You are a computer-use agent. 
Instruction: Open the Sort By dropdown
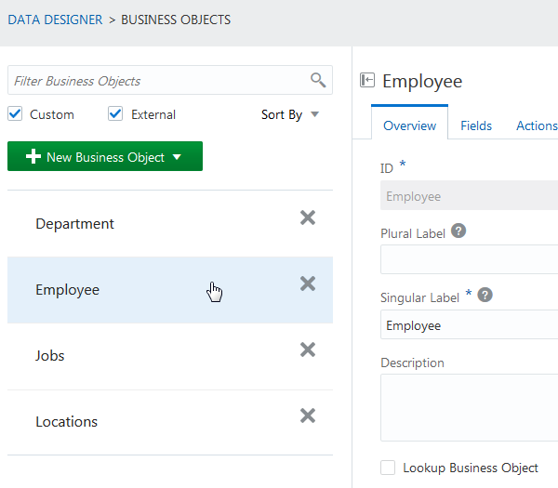coord(289,115)
